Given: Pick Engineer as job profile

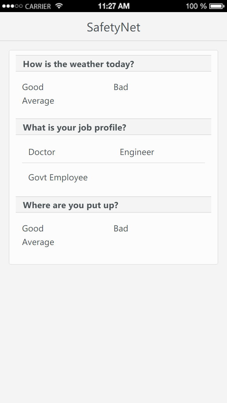Looking at the screenshot, I should pyautogui.click(x=137, y=152).
